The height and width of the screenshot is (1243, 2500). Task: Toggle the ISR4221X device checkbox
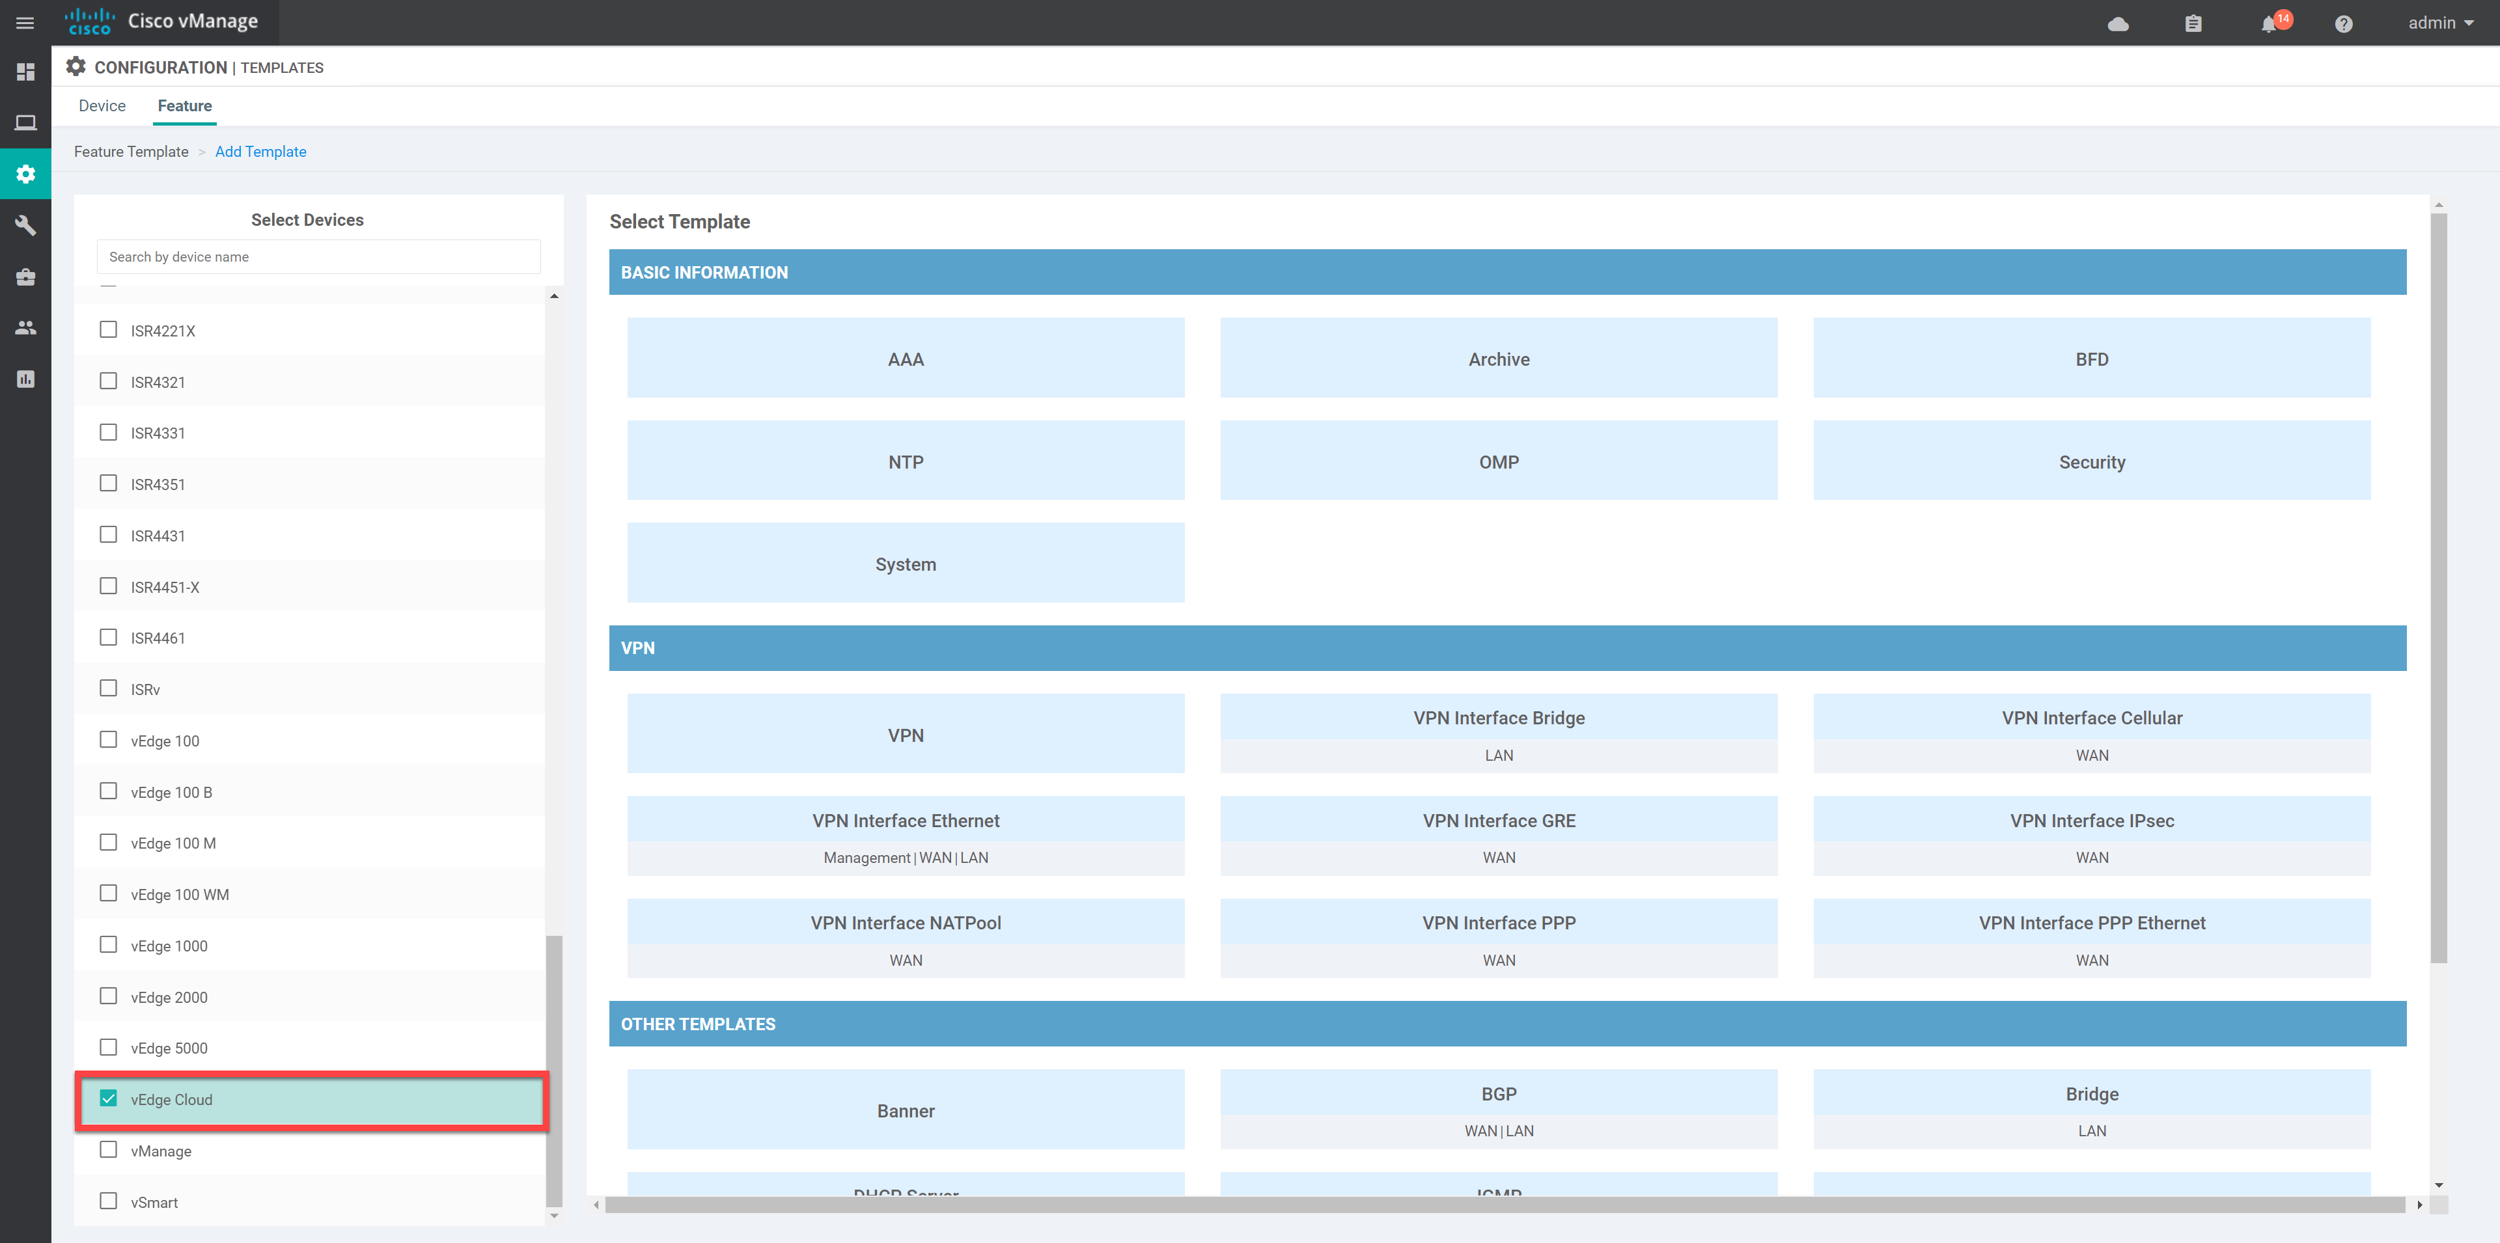(x=109, y=330)
